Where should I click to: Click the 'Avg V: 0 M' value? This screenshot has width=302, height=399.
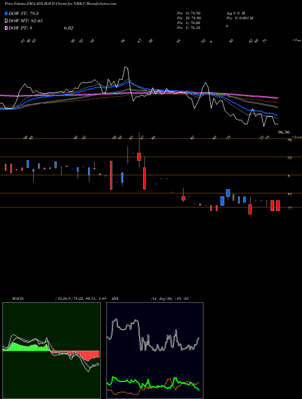point(236,13)
